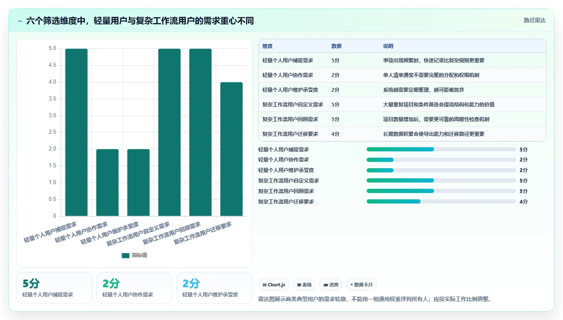Click the 轻量个人用户捕捉需求 chart bar
The width and height of the screenshot is (563, 320).
pyautogui.click(x=76, y=132)
